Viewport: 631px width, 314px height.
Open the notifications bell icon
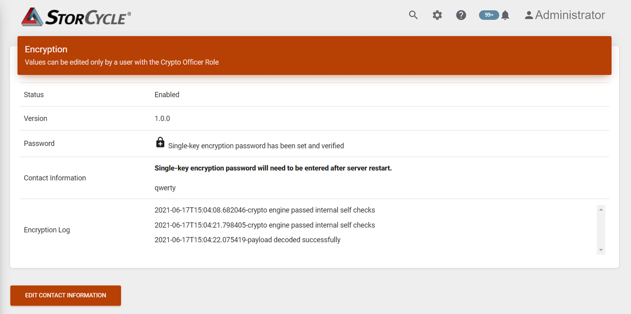[505, 15]
